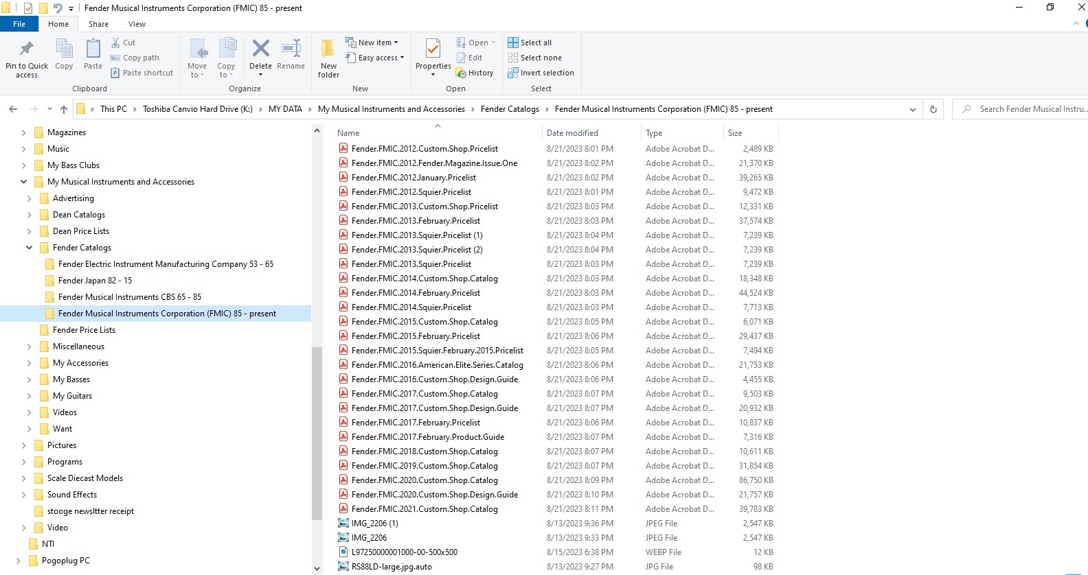Viewport: 1088px width, 575px height.
Task: Select the RS88LD-large.jpg.auto file
Action: [392, 567]
